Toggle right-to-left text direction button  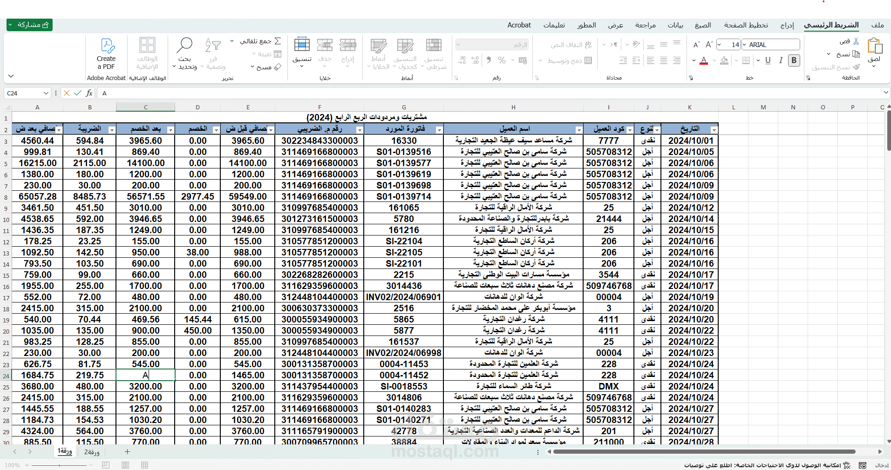(614, 45)
